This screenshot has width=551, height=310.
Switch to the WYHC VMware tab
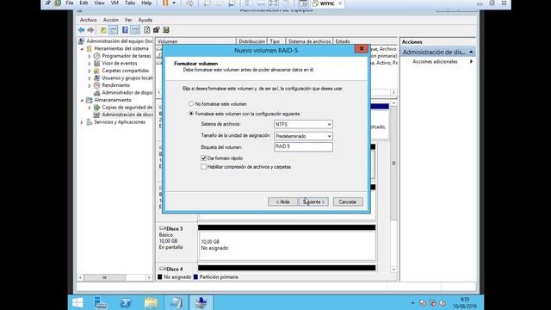327,3
